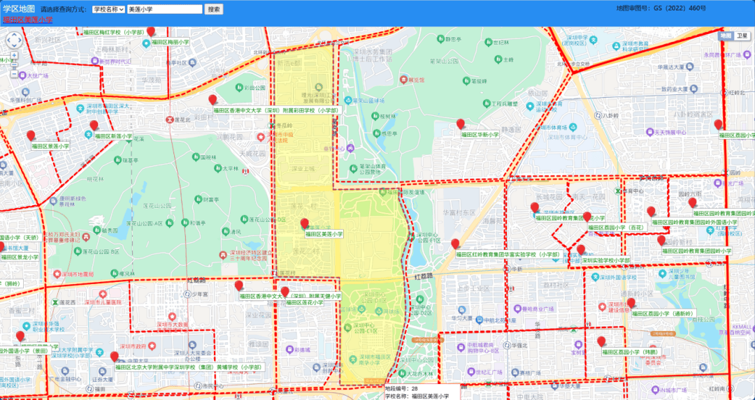Open the 学校名称 query method dropdown
The image size is (755, 400).
pos(108,9)
